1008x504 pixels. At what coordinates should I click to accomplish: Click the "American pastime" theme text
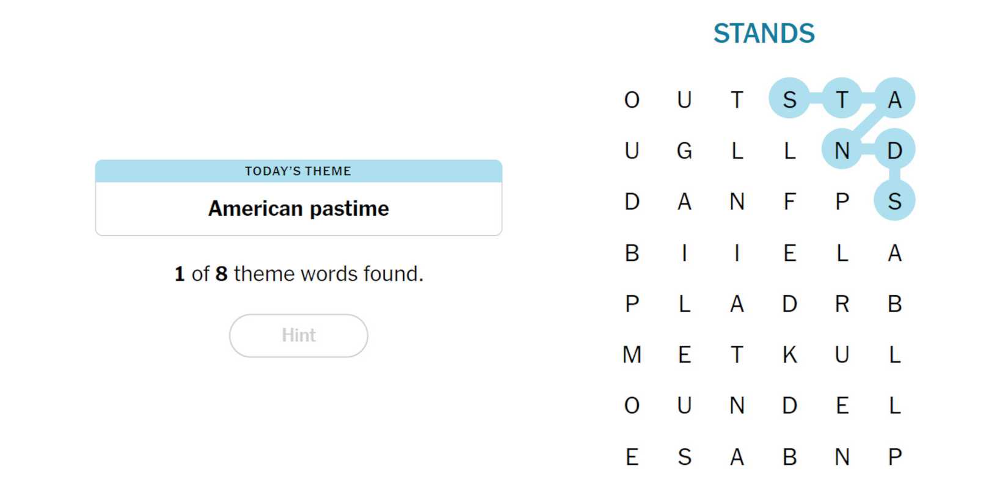click(298, 209)
